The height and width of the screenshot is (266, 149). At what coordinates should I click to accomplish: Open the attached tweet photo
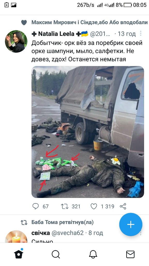(x=88, y=132)
